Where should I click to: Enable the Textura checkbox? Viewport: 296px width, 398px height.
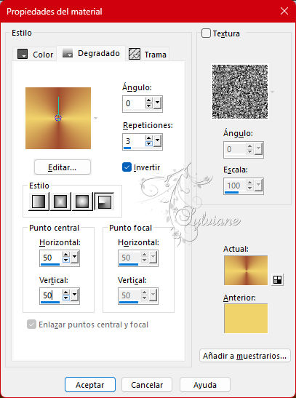pos(206,33)
